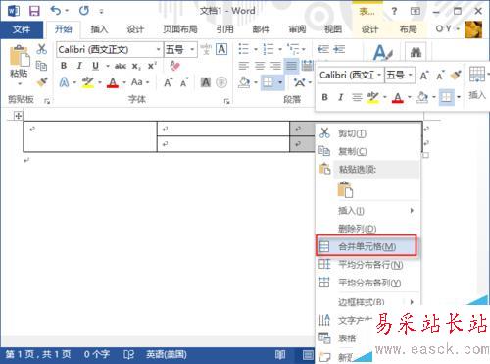Click Insert table icon in mini toolbar

point(476,75)
